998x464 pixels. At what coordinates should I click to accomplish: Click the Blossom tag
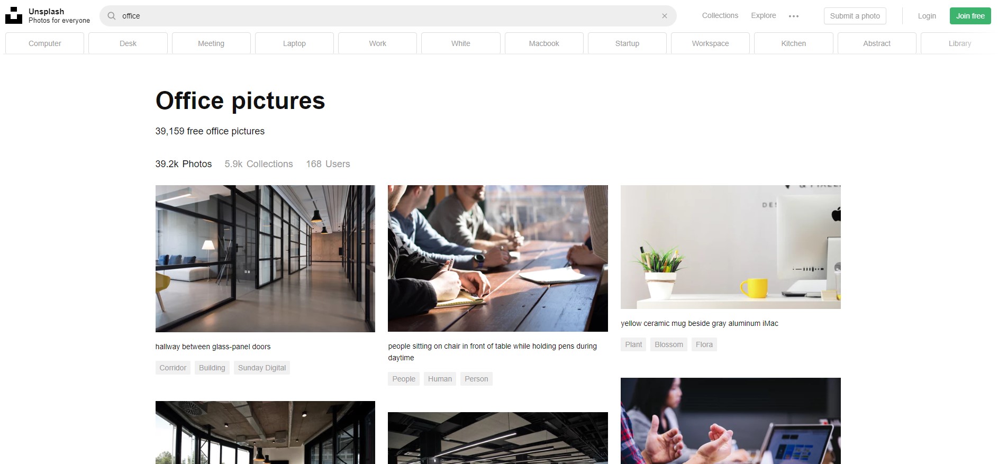pos(669,344)
